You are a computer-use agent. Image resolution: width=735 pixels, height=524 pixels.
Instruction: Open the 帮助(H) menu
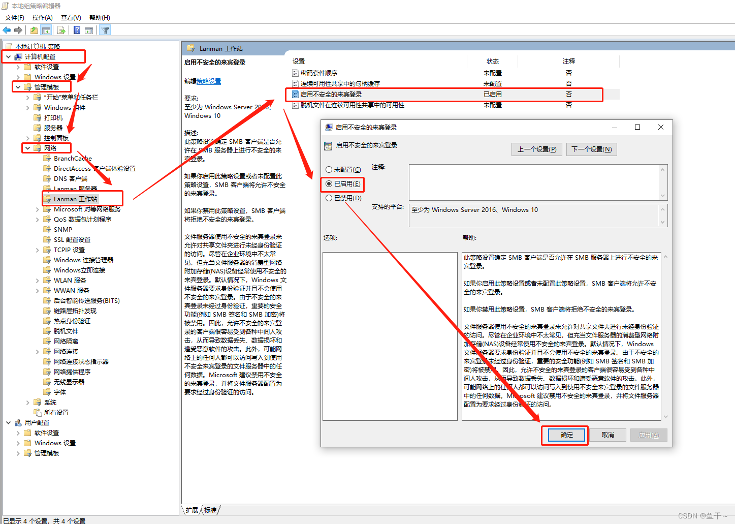point(99,17)
